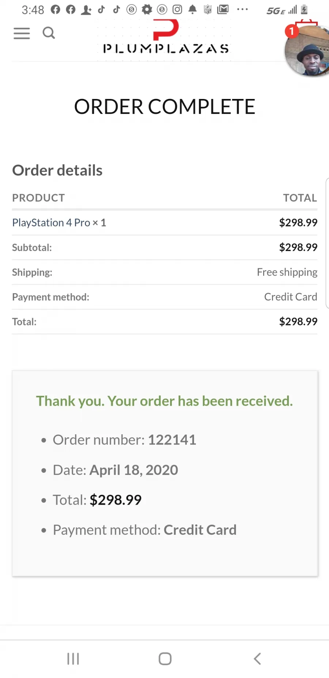The width and height of the screenshot is (329, 678).
Task: Tap the bell notification icon
Action: coord(193,10)
